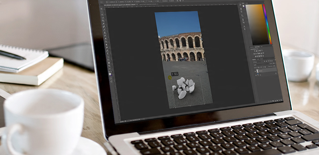319x155 pixels.
Task: Click the first adjustment preset icon
Action: coord(255,51)
